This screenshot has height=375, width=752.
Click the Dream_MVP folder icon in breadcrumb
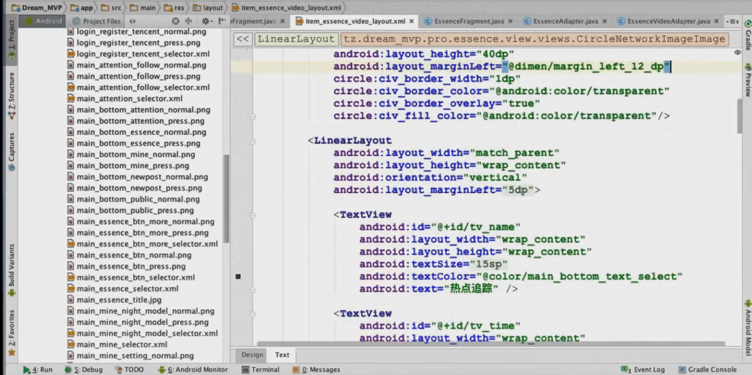pos(15,8)
